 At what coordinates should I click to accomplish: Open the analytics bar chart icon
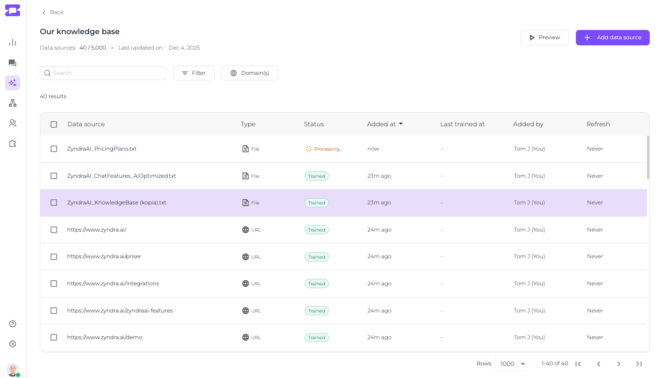[13, 43]
